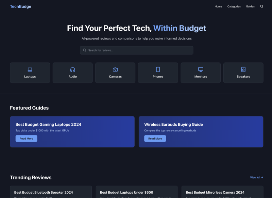Click the Phones smartphone icon
Image resolution: width=272 pixels, height=198 pixels.
tap(158, 69)
